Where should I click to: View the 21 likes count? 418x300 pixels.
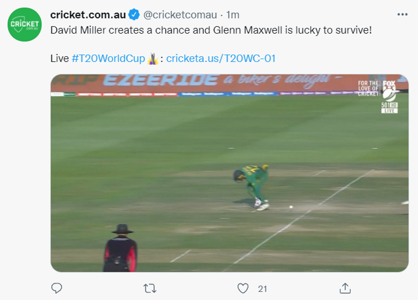pyautogui.click(x=262, y=289)
